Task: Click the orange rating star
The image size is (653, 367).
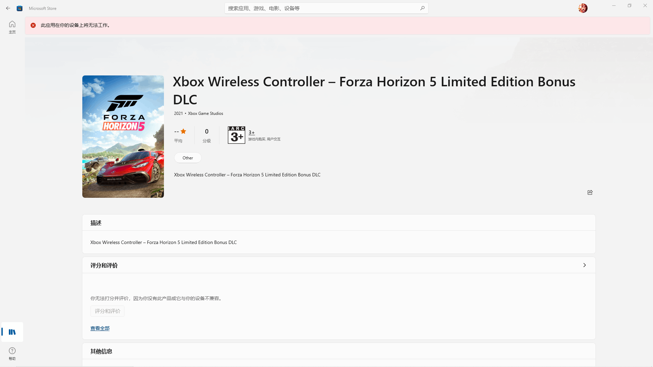Action: (183, 131)
